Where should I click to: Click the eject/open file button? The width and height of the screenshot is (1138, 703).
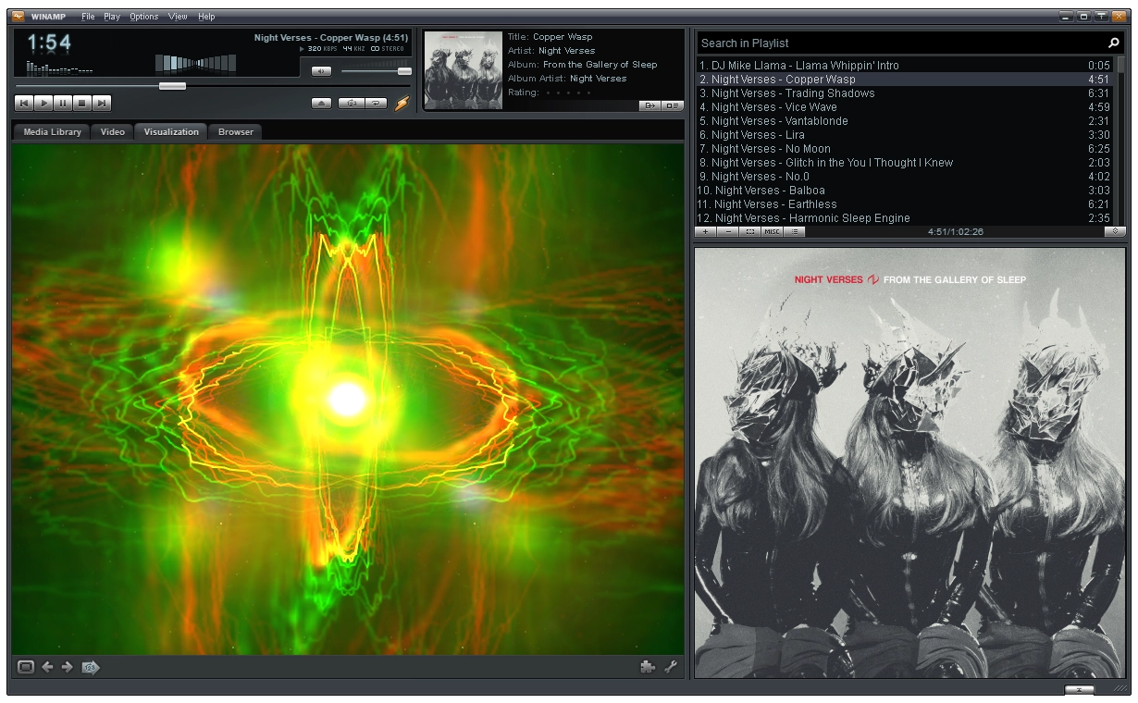point(321,104)
